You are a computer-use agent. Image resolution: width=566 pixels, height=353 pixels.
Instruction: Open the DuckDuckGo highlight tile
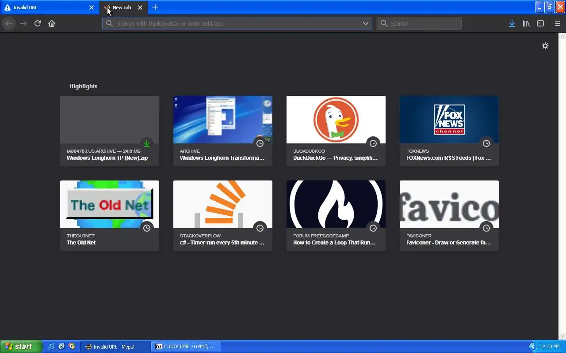336,131
